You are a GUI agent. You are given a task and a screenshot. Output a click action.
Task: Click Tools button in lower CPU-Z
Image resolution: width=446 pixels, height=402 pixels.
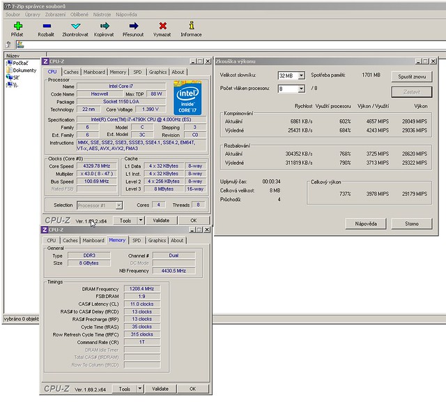tap(124, 389)
